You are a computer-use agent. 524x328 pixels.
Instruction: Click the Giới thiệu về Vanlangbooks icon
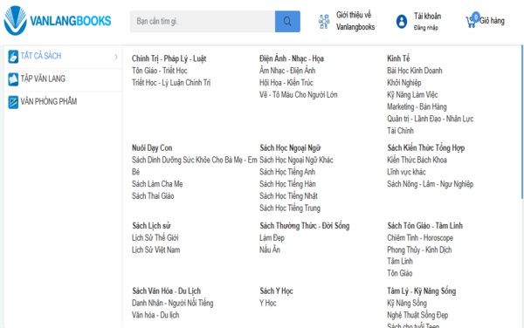[324, 21]
